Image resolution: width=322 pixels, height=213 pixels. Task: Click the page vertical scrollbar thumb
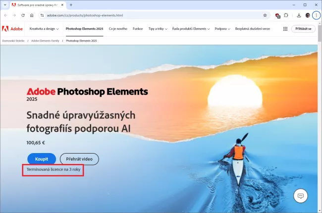[x=320, y=33]
